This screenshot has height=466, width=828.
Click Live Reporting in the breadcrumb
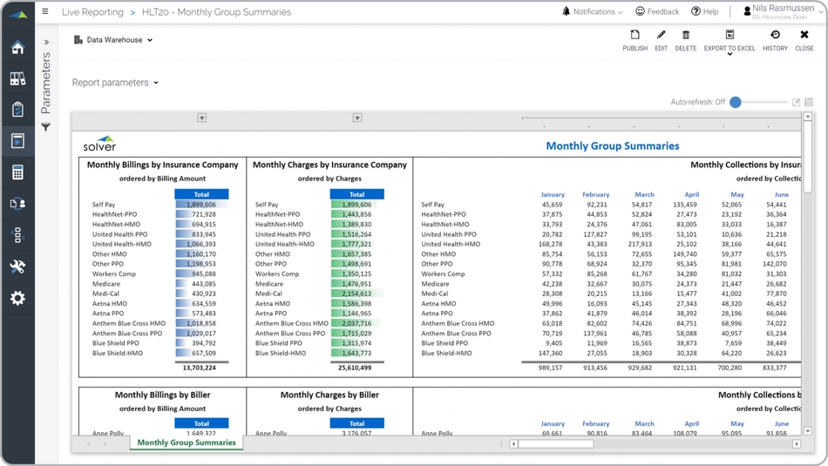tap(92, 12)
